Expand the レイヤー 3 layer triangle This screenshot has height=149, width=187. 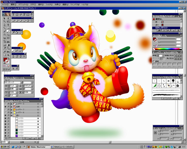(x=12, y=104)
